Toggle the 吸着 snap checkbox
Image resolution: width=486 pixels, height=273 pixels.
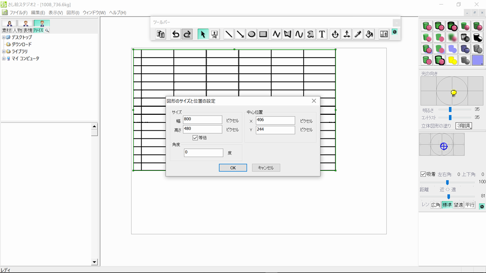[423, 174]
